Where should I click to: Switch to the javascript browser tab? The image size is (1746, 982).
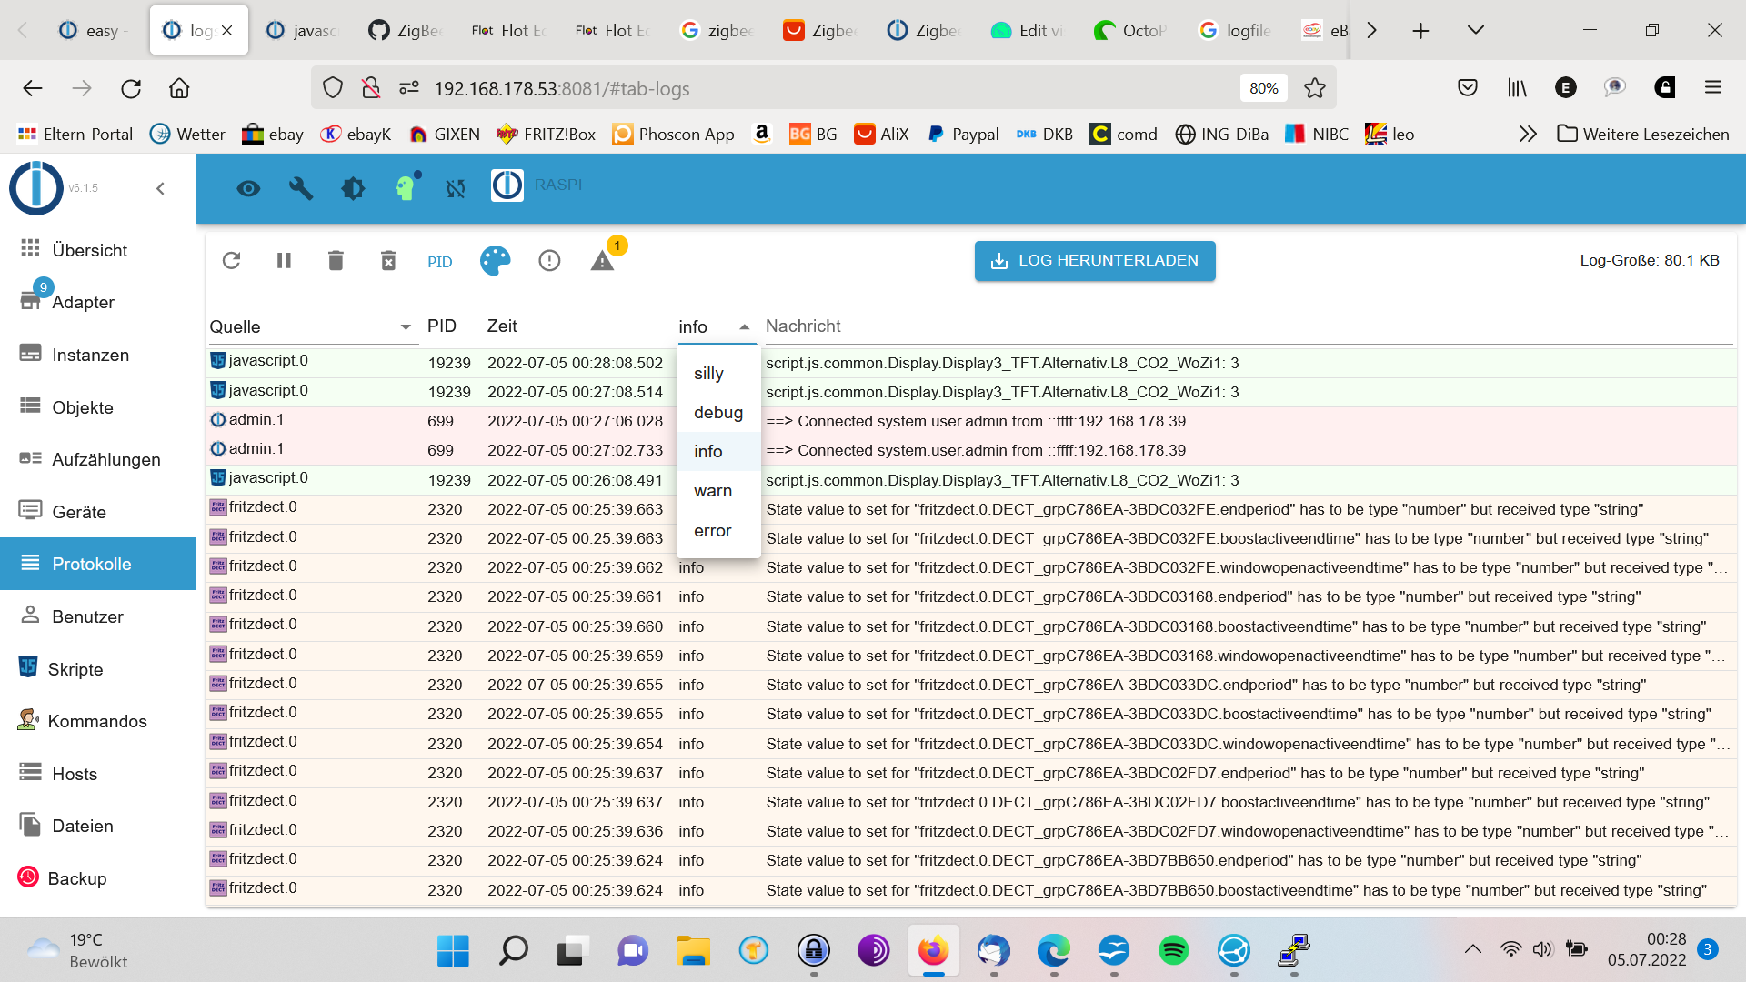point(303,30)
